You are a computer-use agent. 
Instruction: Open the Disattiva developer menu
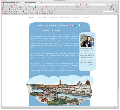[x=5, y=9]
